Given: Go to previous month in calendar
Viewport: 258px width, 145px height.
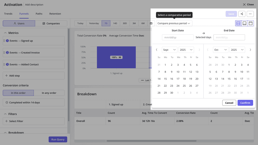Looking at the screenshot, I should pos(157,50).
